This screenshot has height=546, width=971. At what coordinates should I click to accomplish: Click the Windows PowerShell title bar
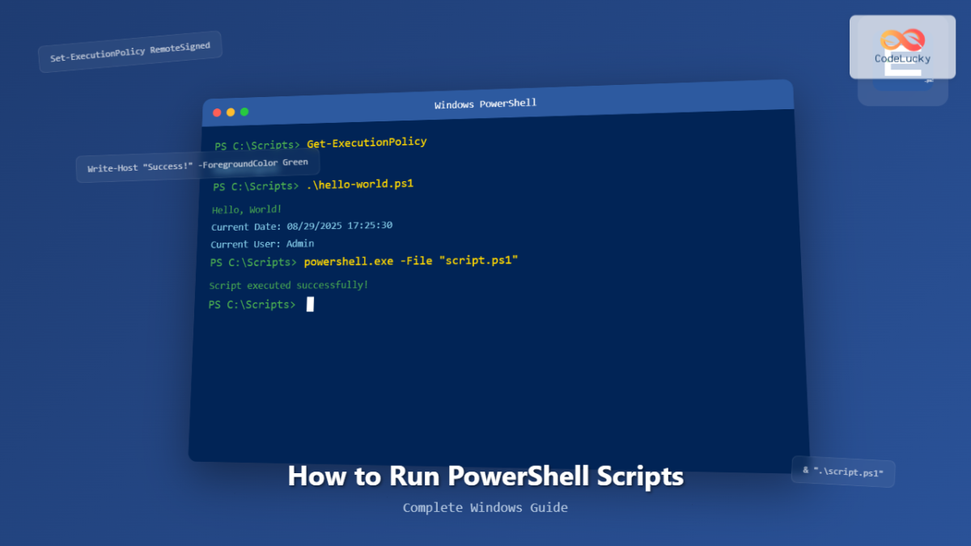tap(485, 104)
